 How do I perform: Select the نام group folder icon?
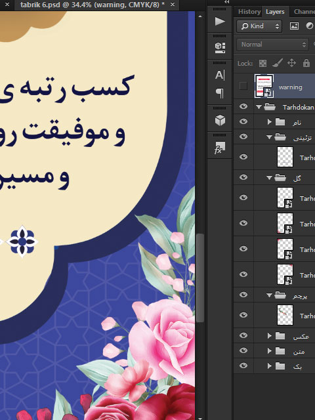[280, 122]
